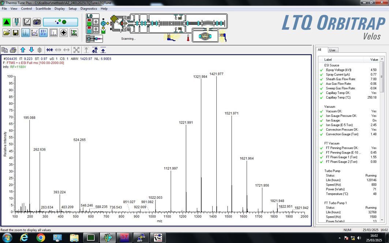Toggle the Graph view curve button
Image resolution: width=389 pixels, height=243 pixels.
(34, 33)
